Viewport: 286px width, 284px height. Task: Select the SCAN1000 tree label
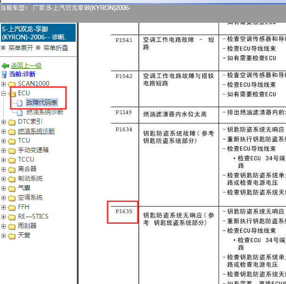coord(34,83)
